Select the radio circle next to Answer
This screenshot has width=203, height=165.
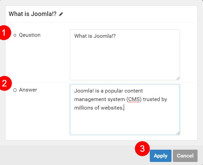click(15, 90)
